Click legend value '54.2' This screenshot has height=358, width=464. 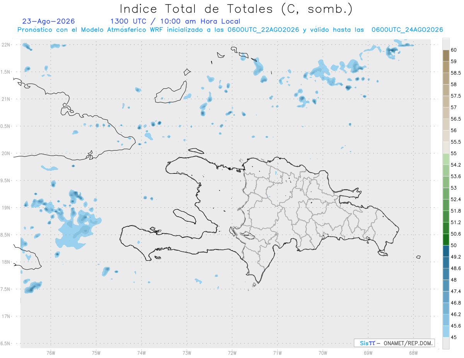coord(455,165)
